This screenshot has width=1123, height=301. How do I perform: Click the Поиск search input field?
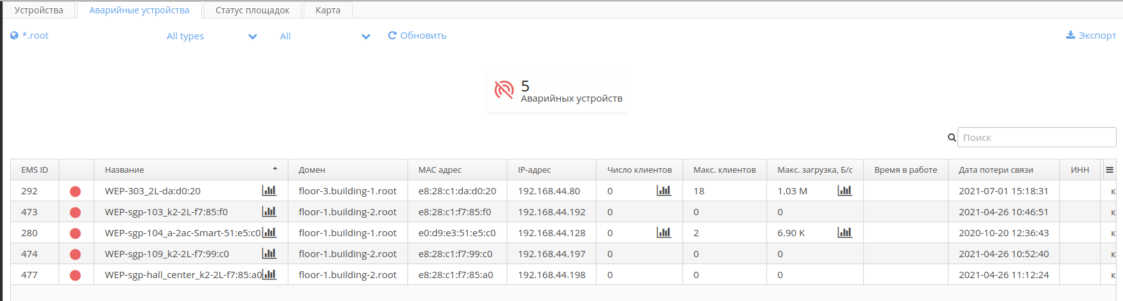tap(1036, 137)
